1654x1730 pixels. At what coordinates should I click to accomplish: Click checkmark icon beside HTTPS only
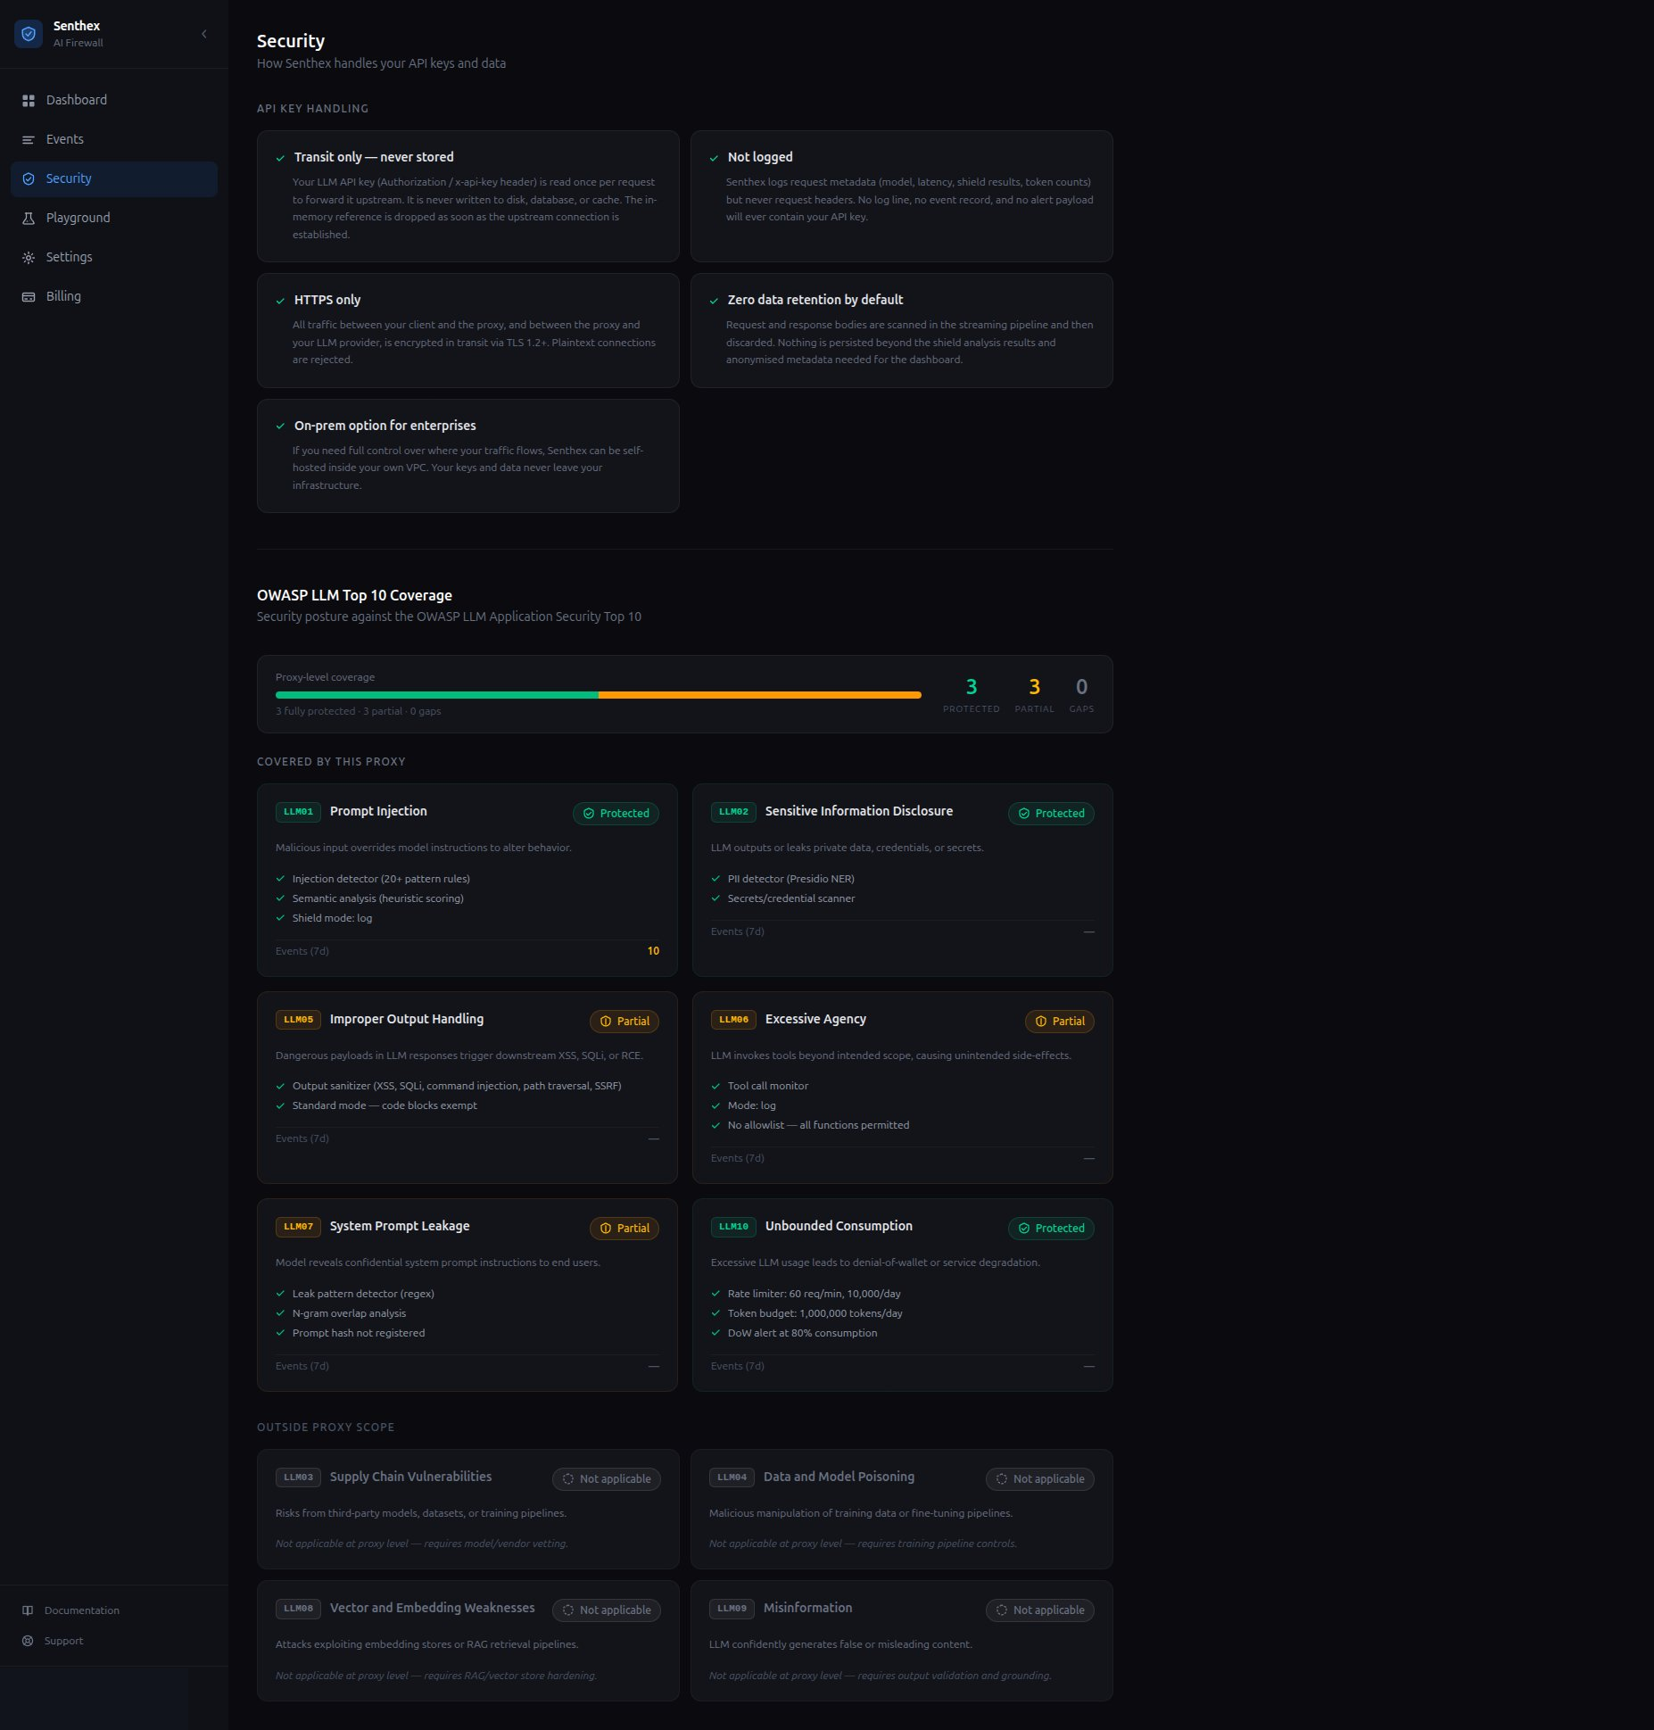[x=280, y=301]
